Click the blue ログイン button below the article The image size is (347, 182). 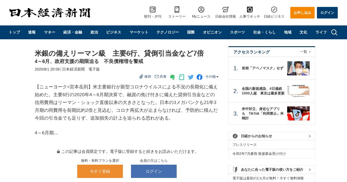tap(154, 171)
